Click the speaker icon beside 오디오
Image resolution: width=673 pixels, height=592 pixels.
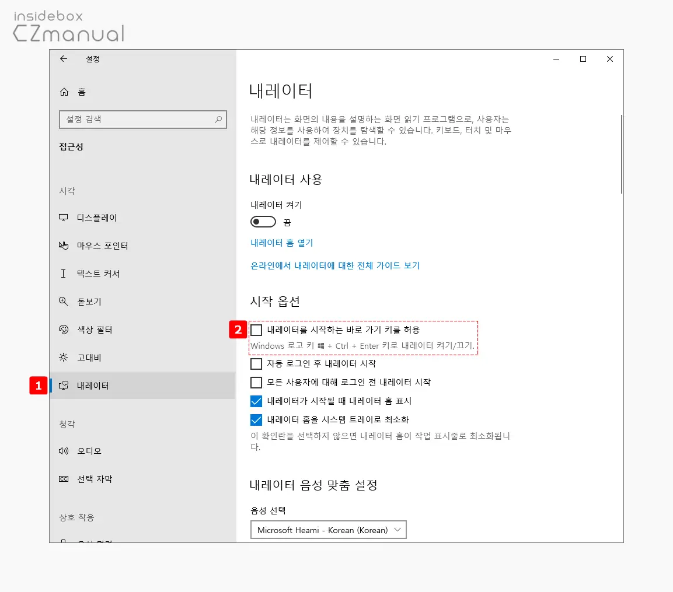(x=64, y=450)
